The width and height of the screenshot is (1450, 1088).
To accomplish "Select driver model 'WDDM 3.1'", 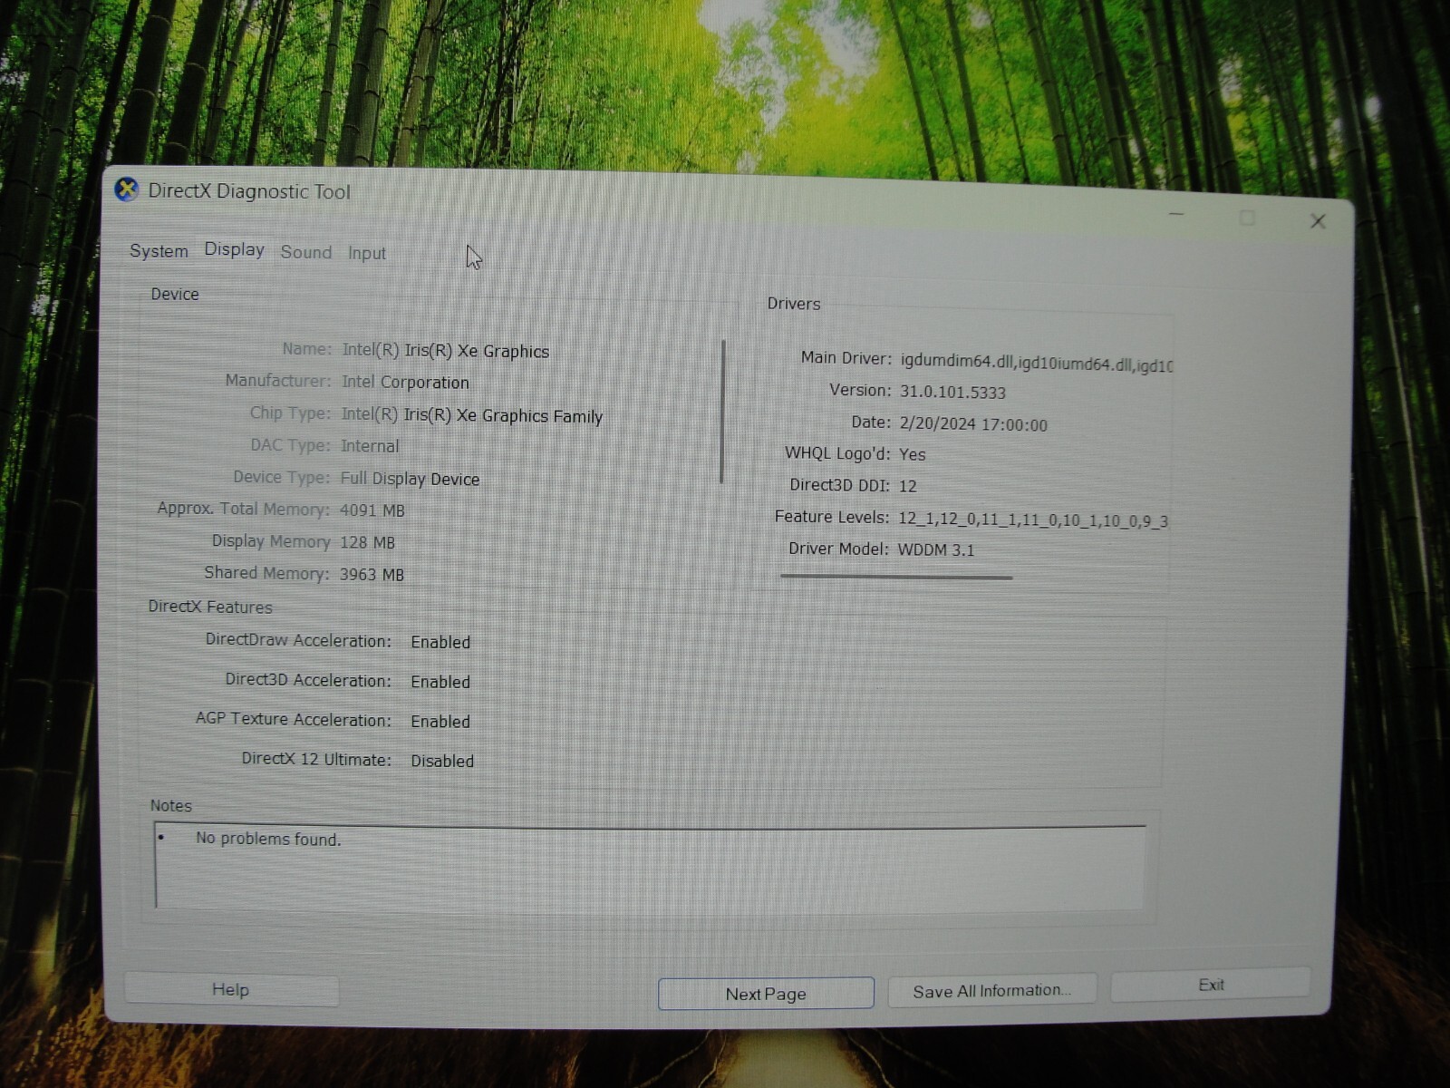I will point(935,549).
